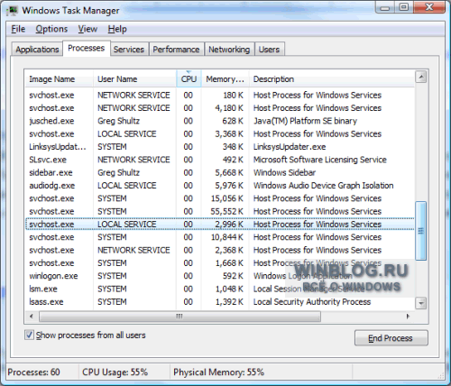Go to the Networking tab
The width and height of the screenshot is (451, 386).
[x=229, y=50]
